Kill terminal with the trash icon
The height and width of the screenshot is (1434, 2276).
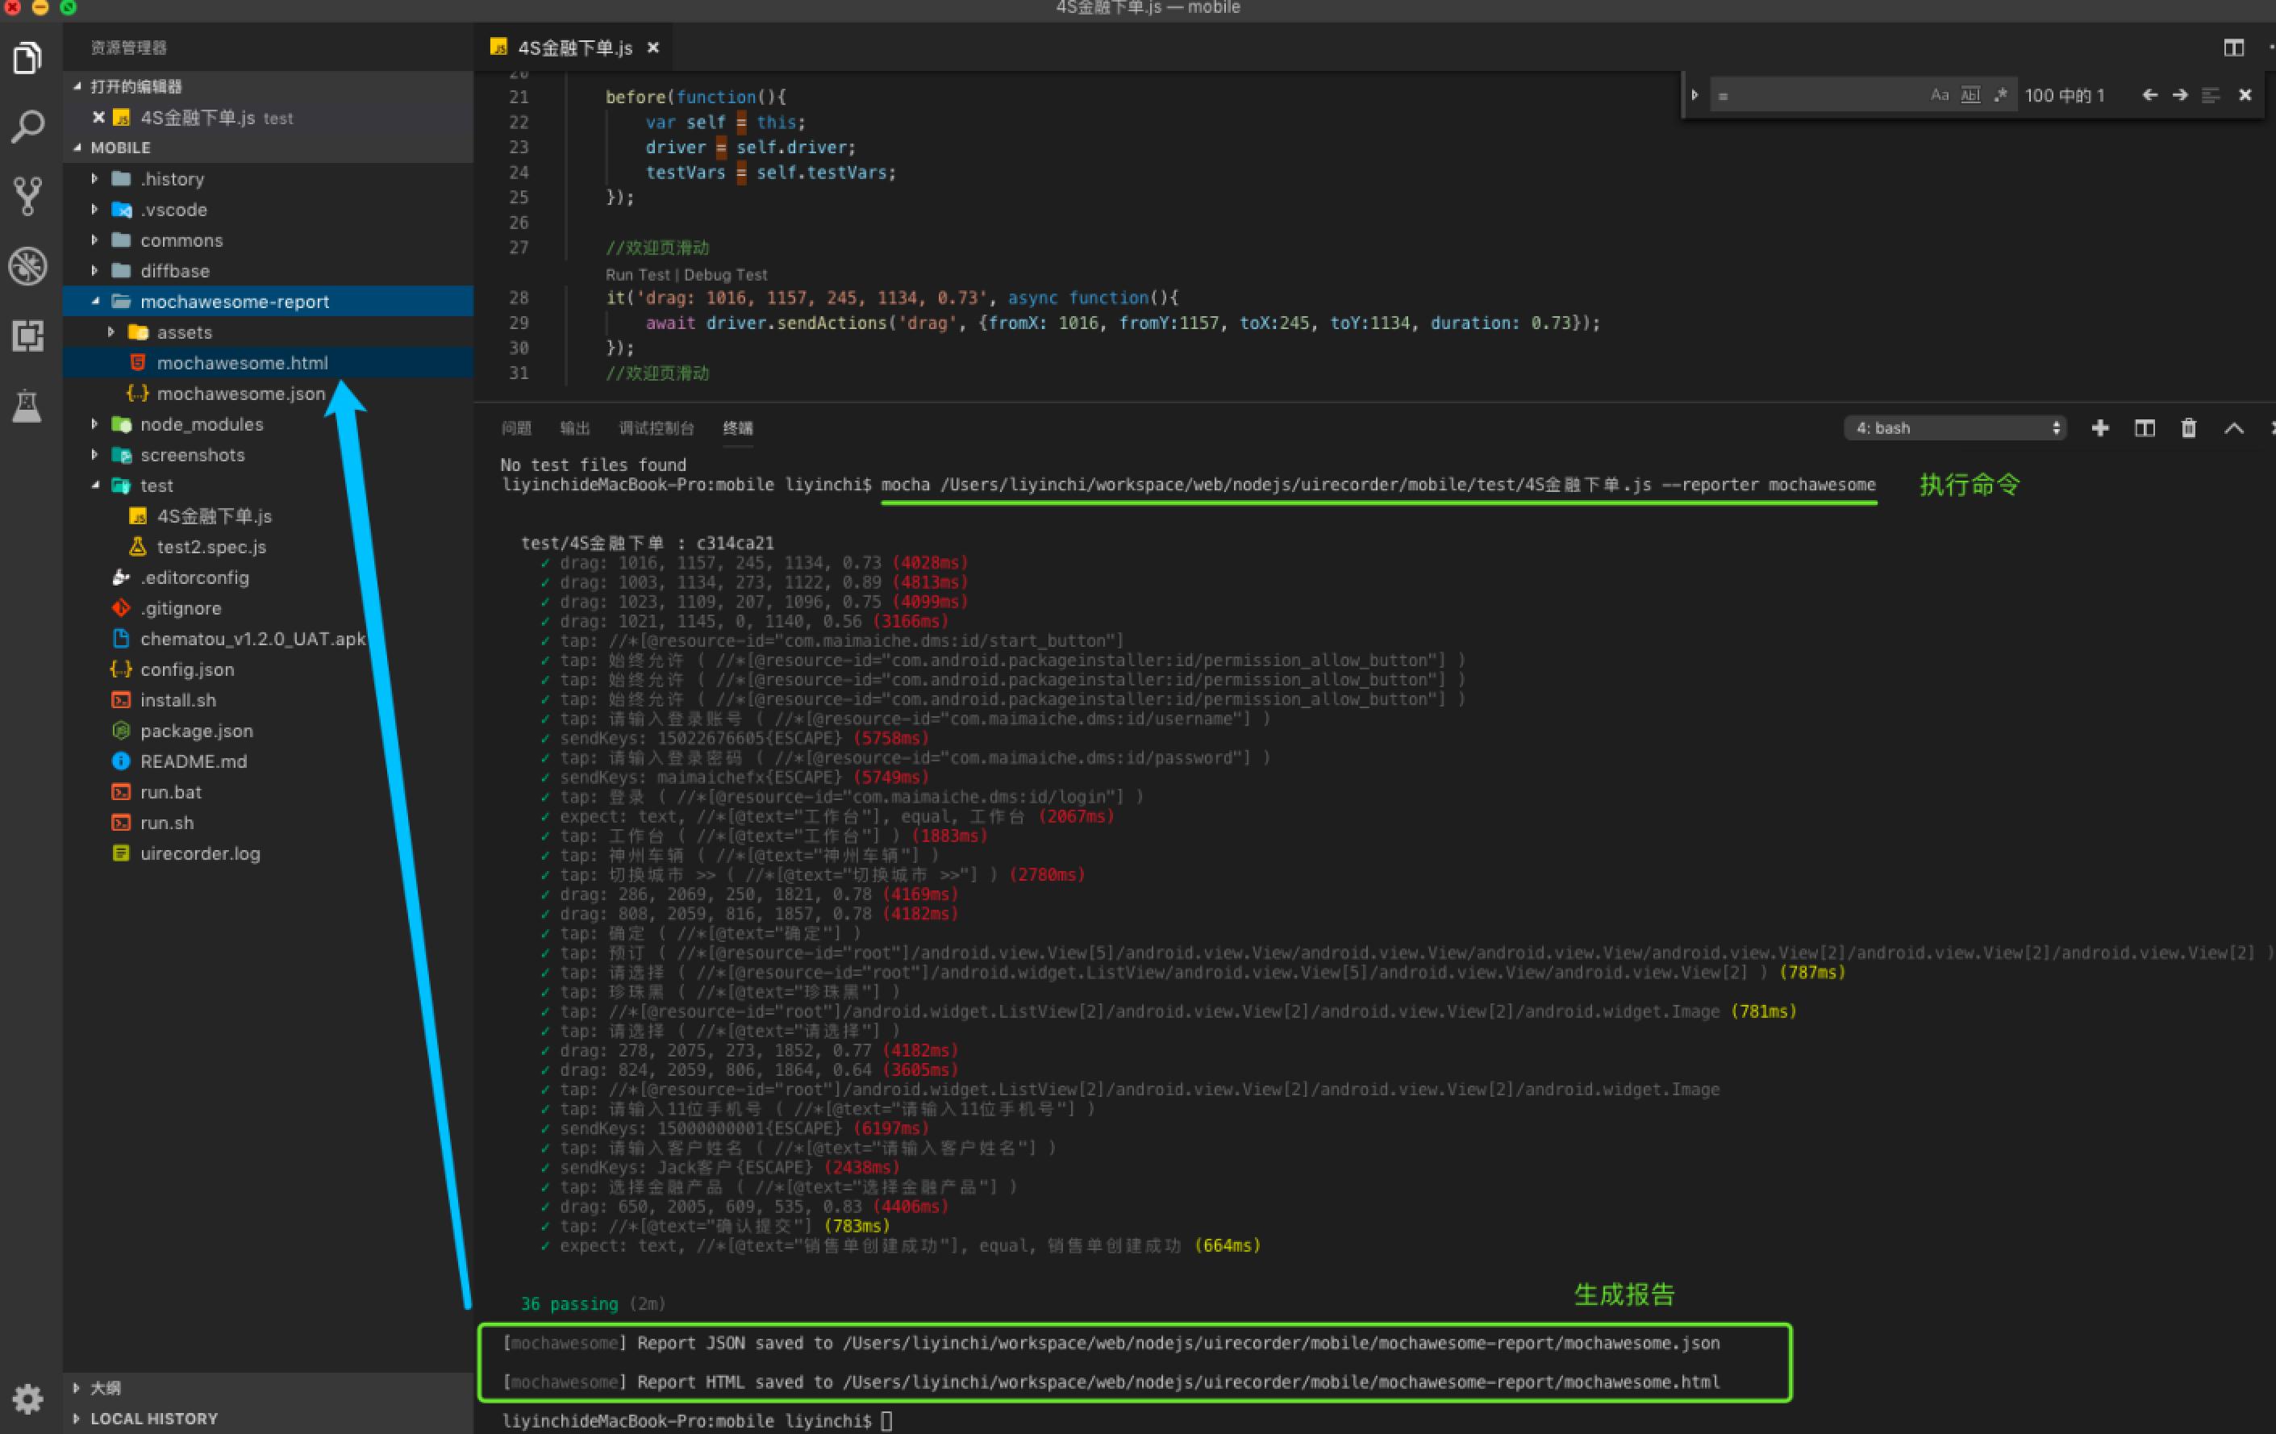[2188, 428]
